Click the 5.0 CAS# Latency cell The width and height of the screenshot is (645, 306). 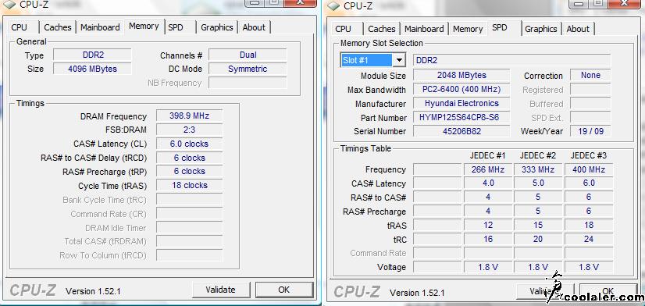[x=538, y=183]
